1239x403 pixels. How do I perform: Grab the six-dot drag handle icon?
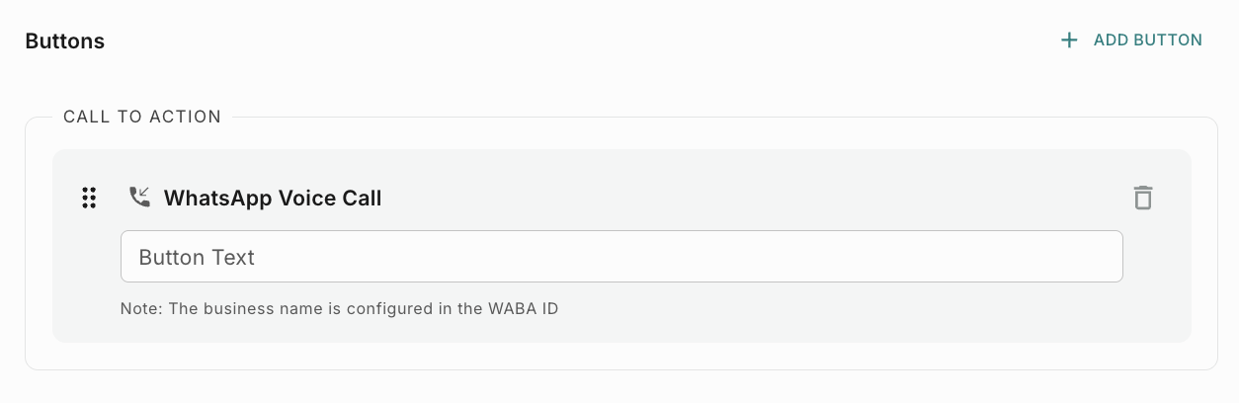tap(89, 198)
